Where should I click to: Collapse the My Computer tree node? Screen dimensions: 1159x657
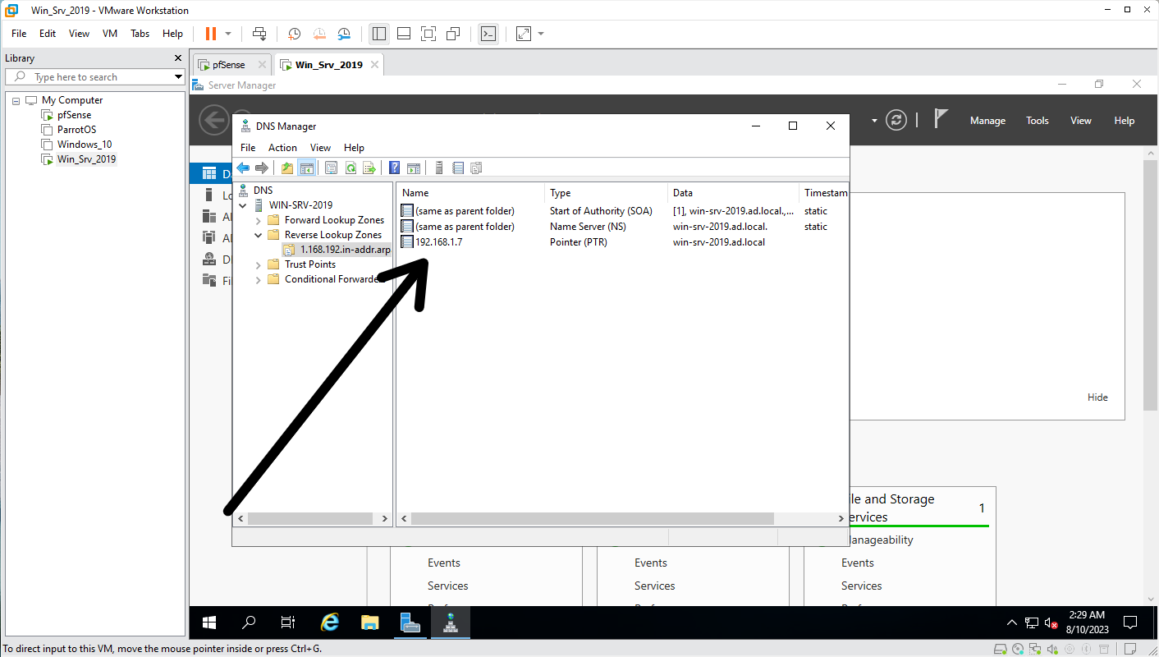pyautogui.click(x=16, y=100)
